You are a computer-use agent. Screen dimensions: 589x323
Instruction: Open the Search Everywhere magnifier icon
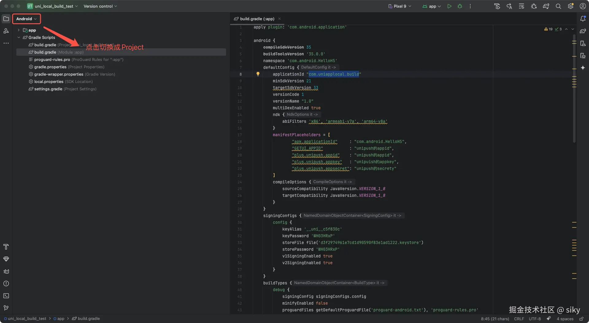point(558,6)
